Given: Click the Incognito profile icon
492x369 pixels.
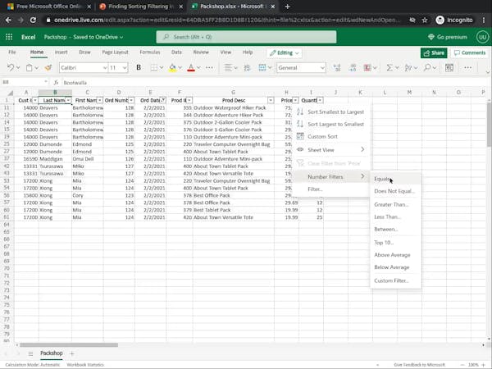Looking at the screenshot, I should pyautogui.click(x=440, y=20).
